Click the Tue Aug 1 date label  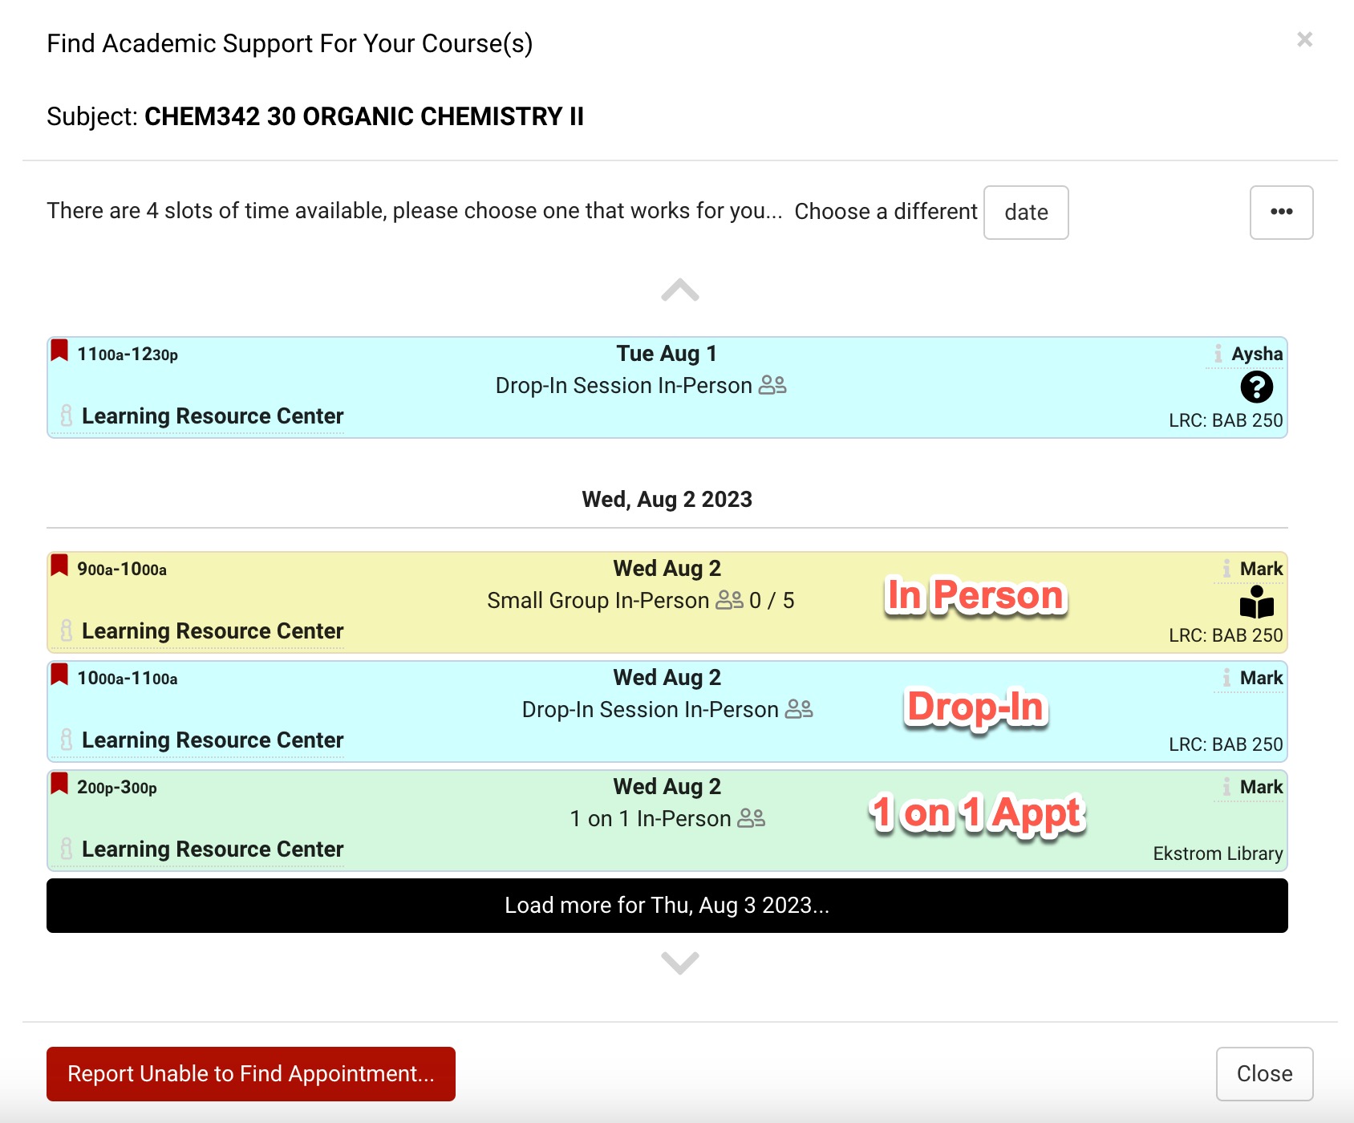(667, 354)
